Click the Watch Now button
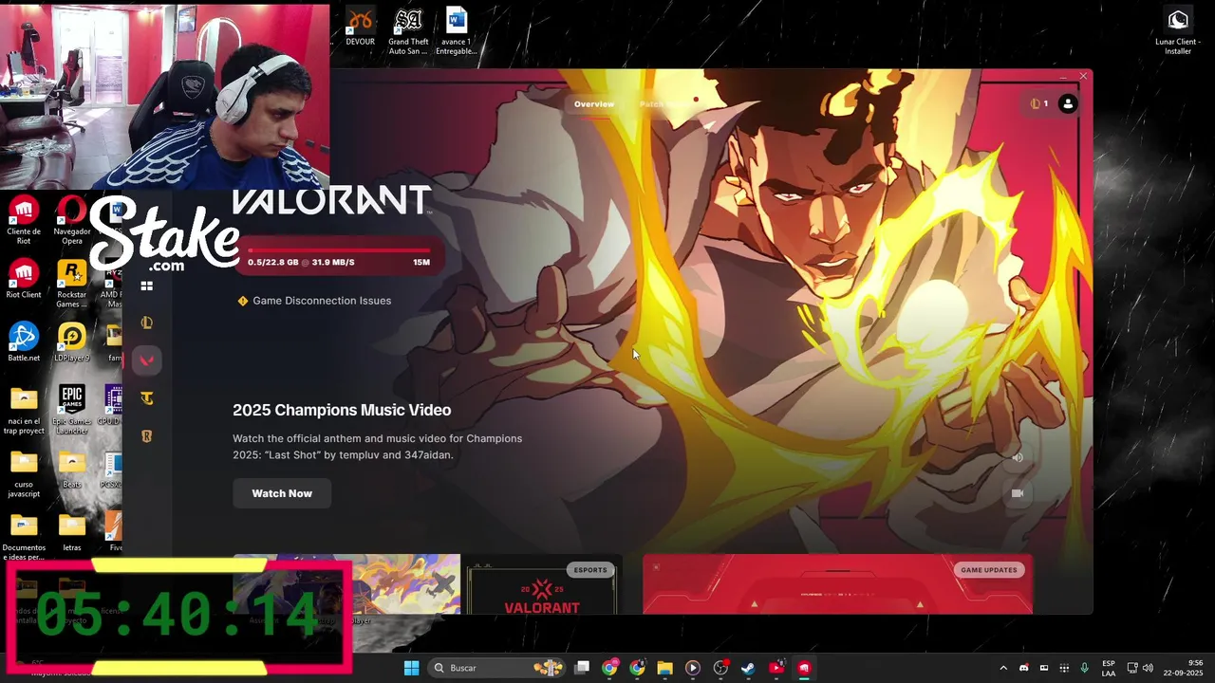The width and height of the screenshot is (1215, 683). click(x=282, y=493)
